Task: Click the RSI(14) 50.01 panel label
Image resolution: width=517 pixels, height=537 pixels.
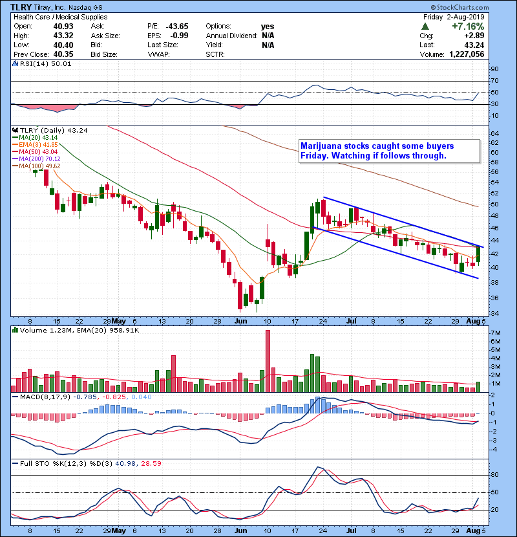Action: [x=45, y=63]
